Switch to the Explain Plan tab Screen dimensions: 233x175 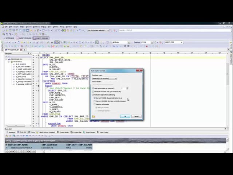(x=76, y=132)
